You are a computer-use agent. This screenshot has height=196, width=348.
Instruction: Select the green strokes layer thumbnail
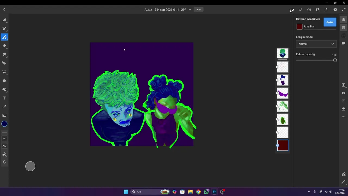tap(282, 106)
